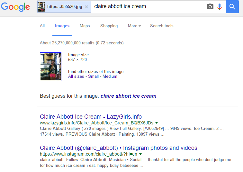The height and width of the screenshot is (172, 243).
Task: Remove the uploaded image chip with X
Action: tap(86, 7)
